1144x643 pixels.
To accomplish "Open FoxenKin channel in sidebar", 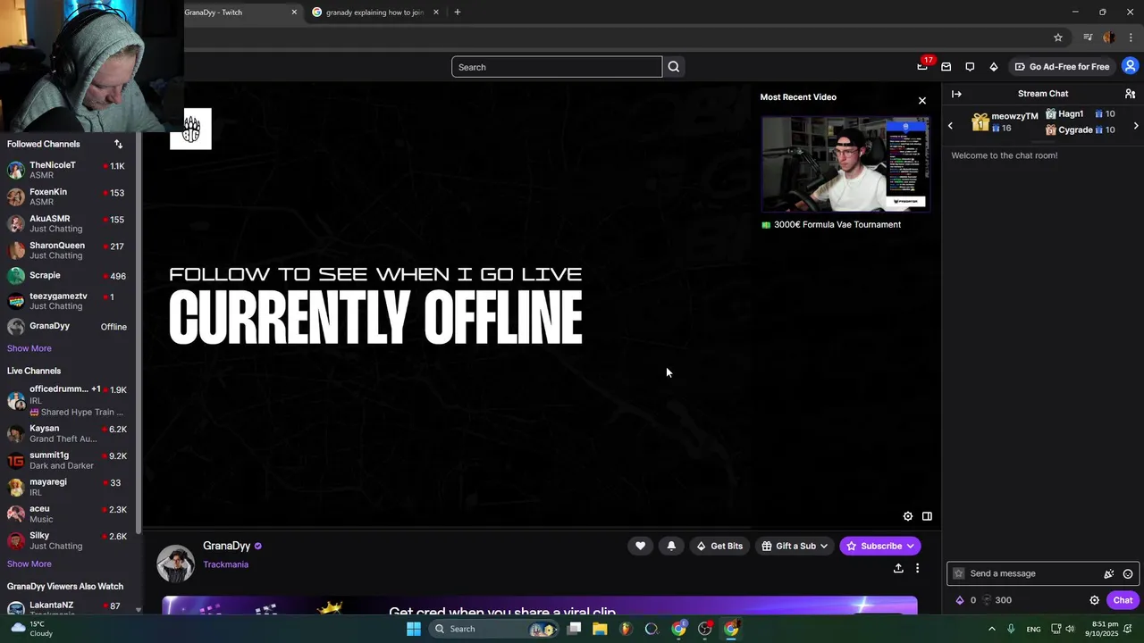I will (x=68, y=196).
